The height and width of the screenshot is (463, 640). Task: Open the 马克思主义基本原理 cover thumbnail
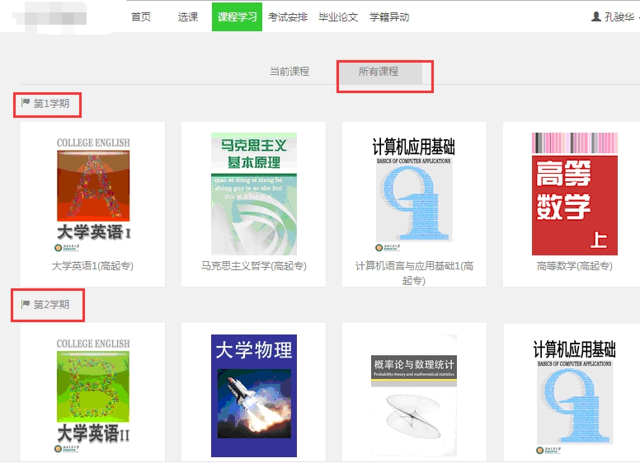pos(254,194)
